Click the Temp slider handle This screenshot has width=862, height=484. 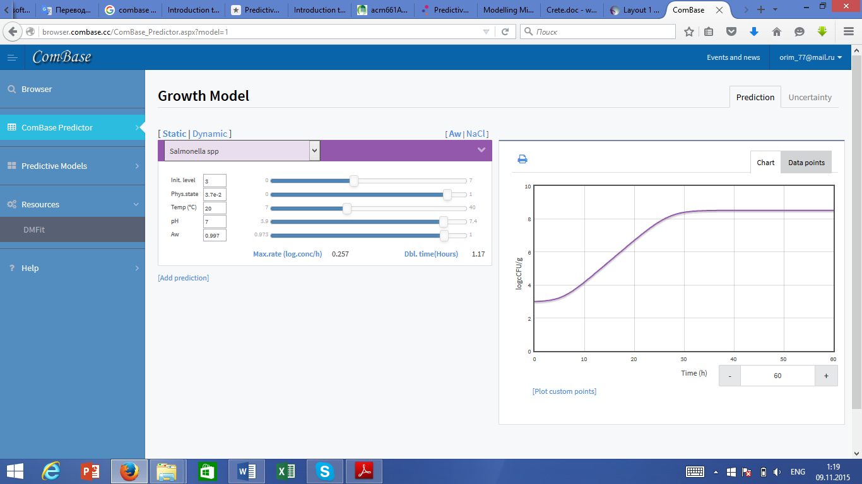pyautogui.click(x=347, y=208)
